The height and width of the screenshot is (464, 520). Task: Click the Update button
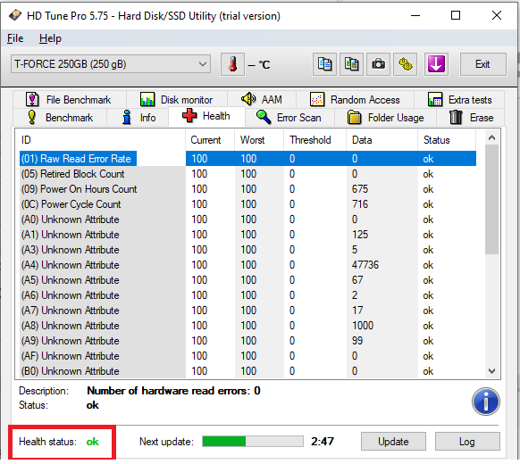tap(393, 442)
